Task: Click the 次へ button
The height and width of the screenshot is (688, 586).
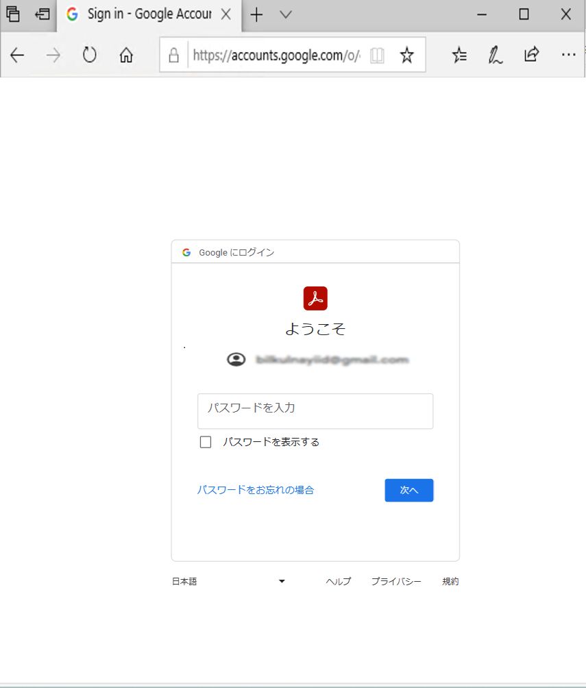Action: (408, 490)
